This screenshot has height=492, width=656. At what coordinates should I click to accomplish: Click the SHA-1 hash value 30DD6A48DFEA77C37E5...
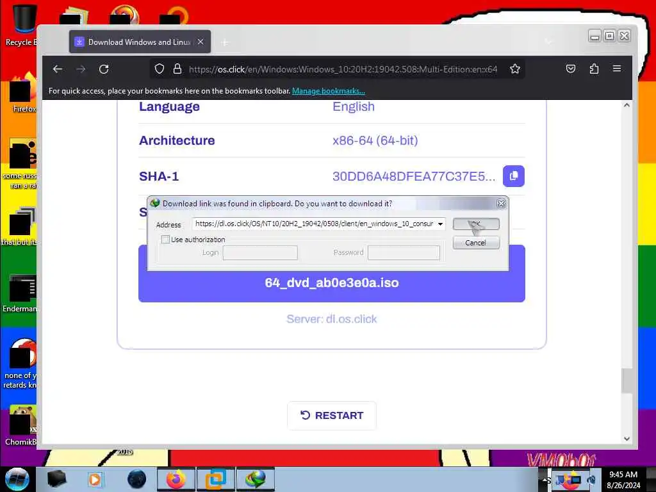(x=414, y=176)
